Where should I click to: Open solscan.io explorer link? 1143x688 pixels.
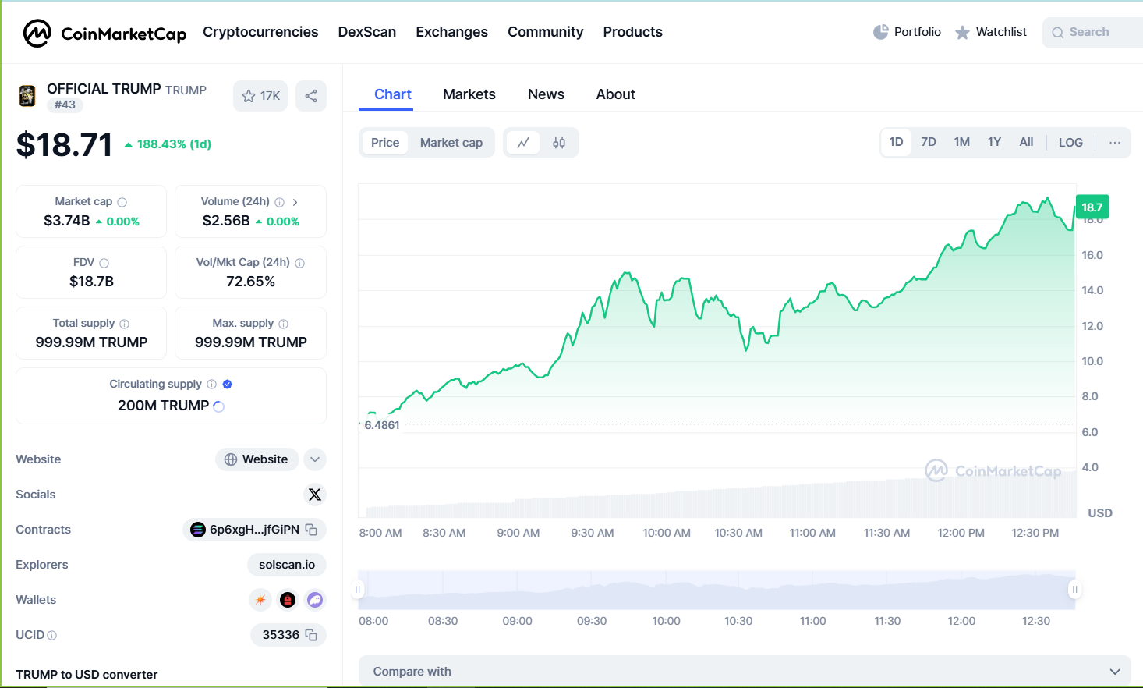pyautogui.click(x=287, y=565)
